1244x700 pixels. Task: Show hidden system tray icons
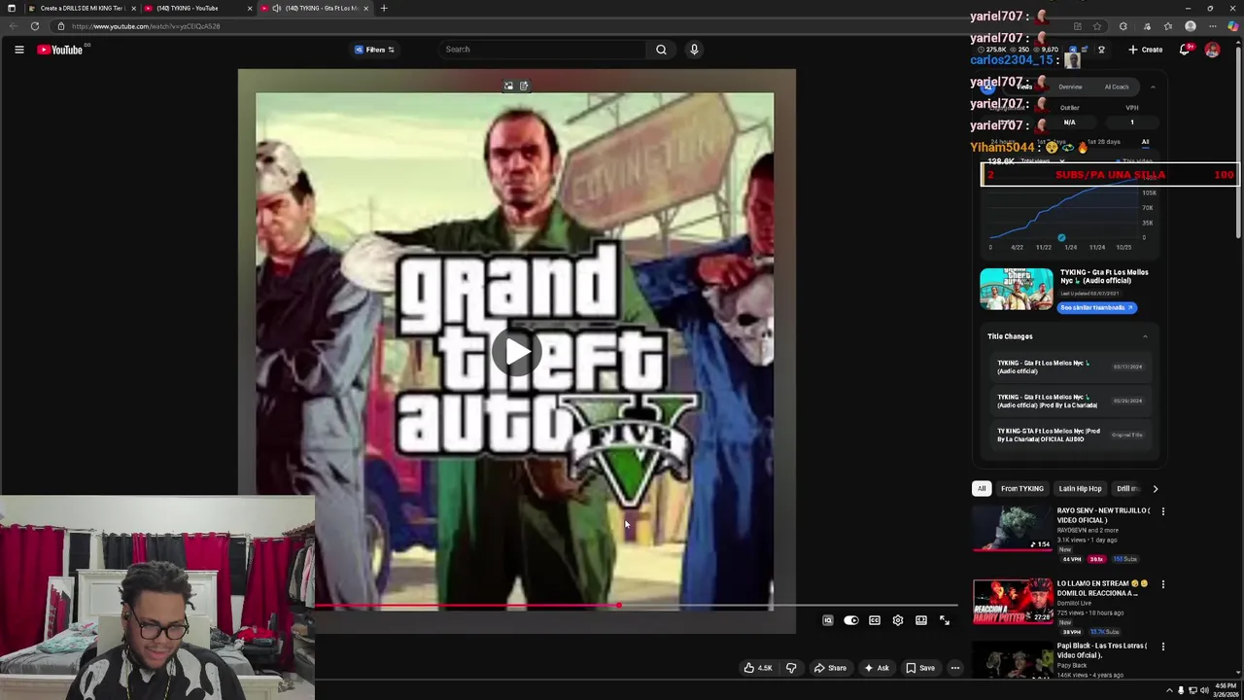pyautogui.click(x=1169, y=690)
